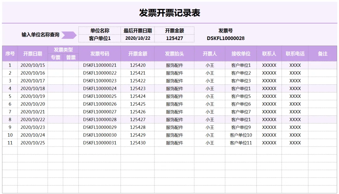Select the 普票 cell in the 2020/10/16 row
This screenshot has height=194, width=339.
coord(71,73)
